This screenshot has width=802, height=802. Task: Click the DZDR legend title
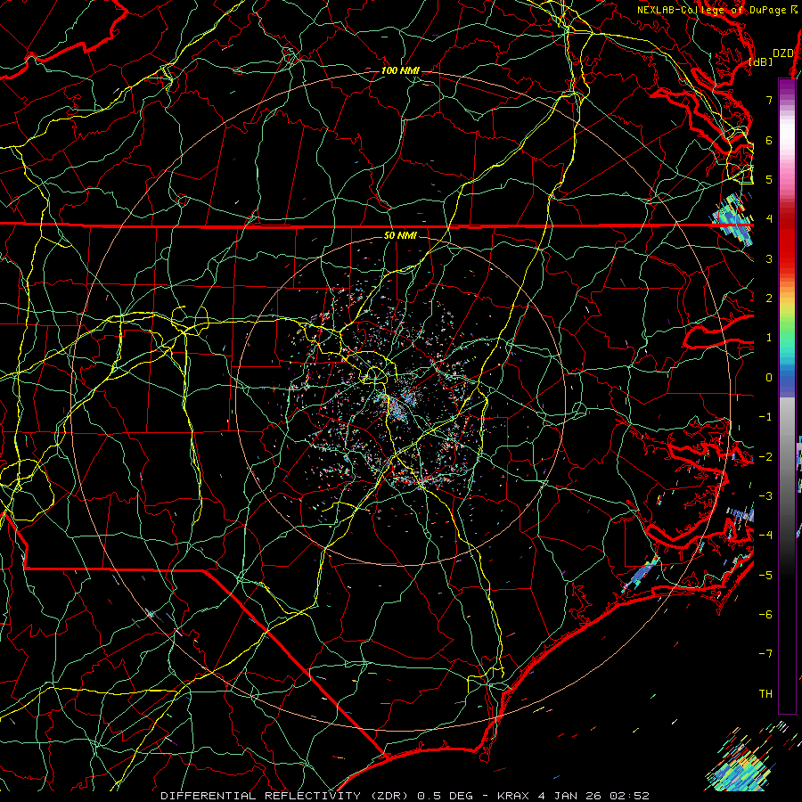(x=783, y=53)
